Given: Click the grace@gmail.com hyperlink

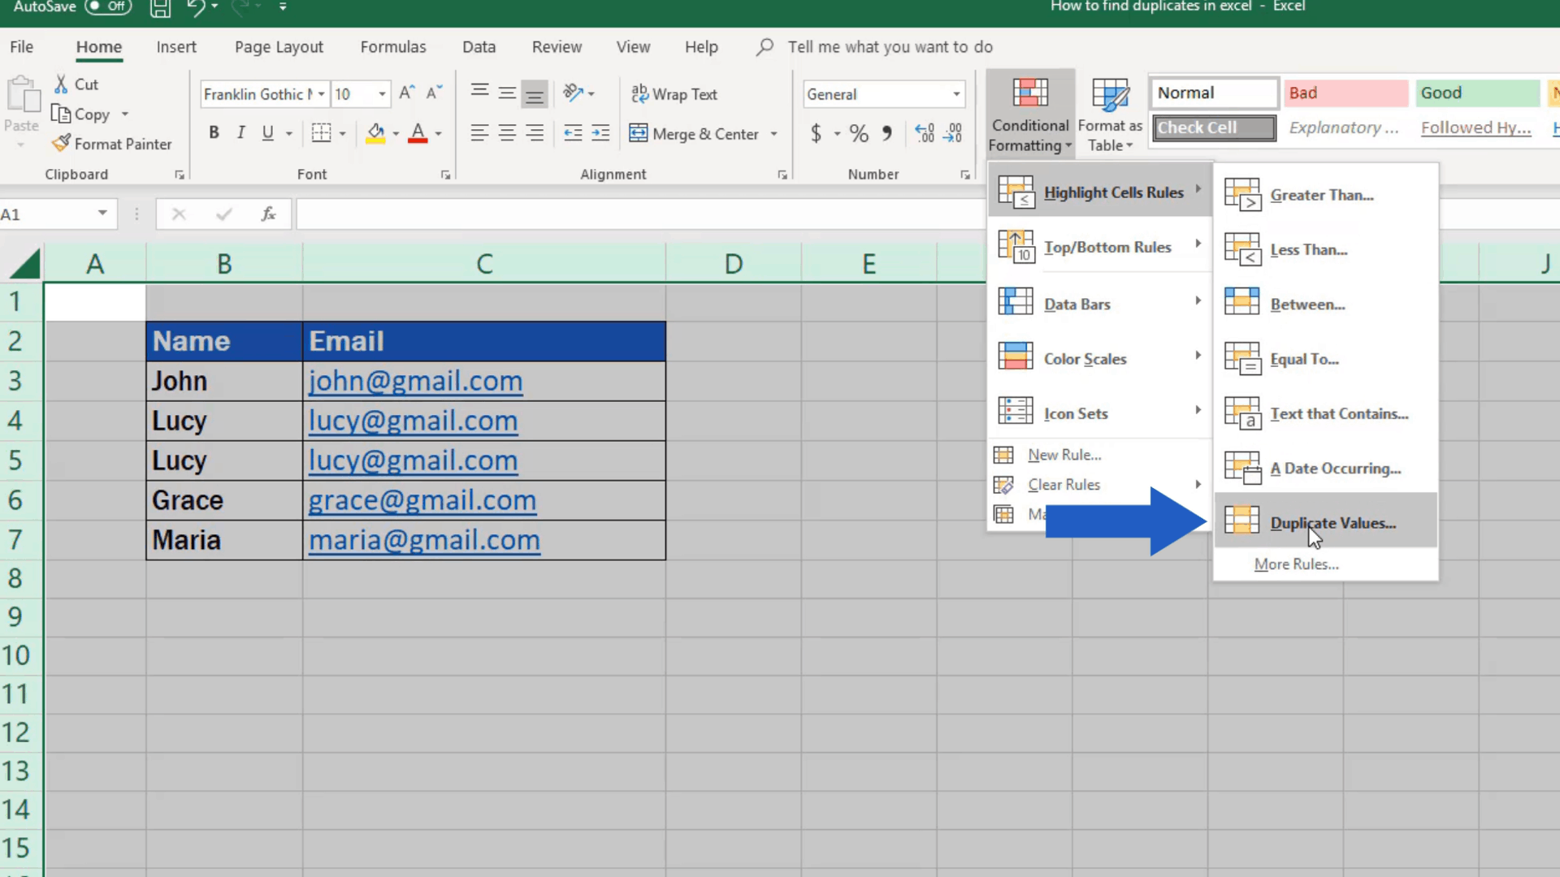Looking at the screenshot, I should tap(421, 499).
